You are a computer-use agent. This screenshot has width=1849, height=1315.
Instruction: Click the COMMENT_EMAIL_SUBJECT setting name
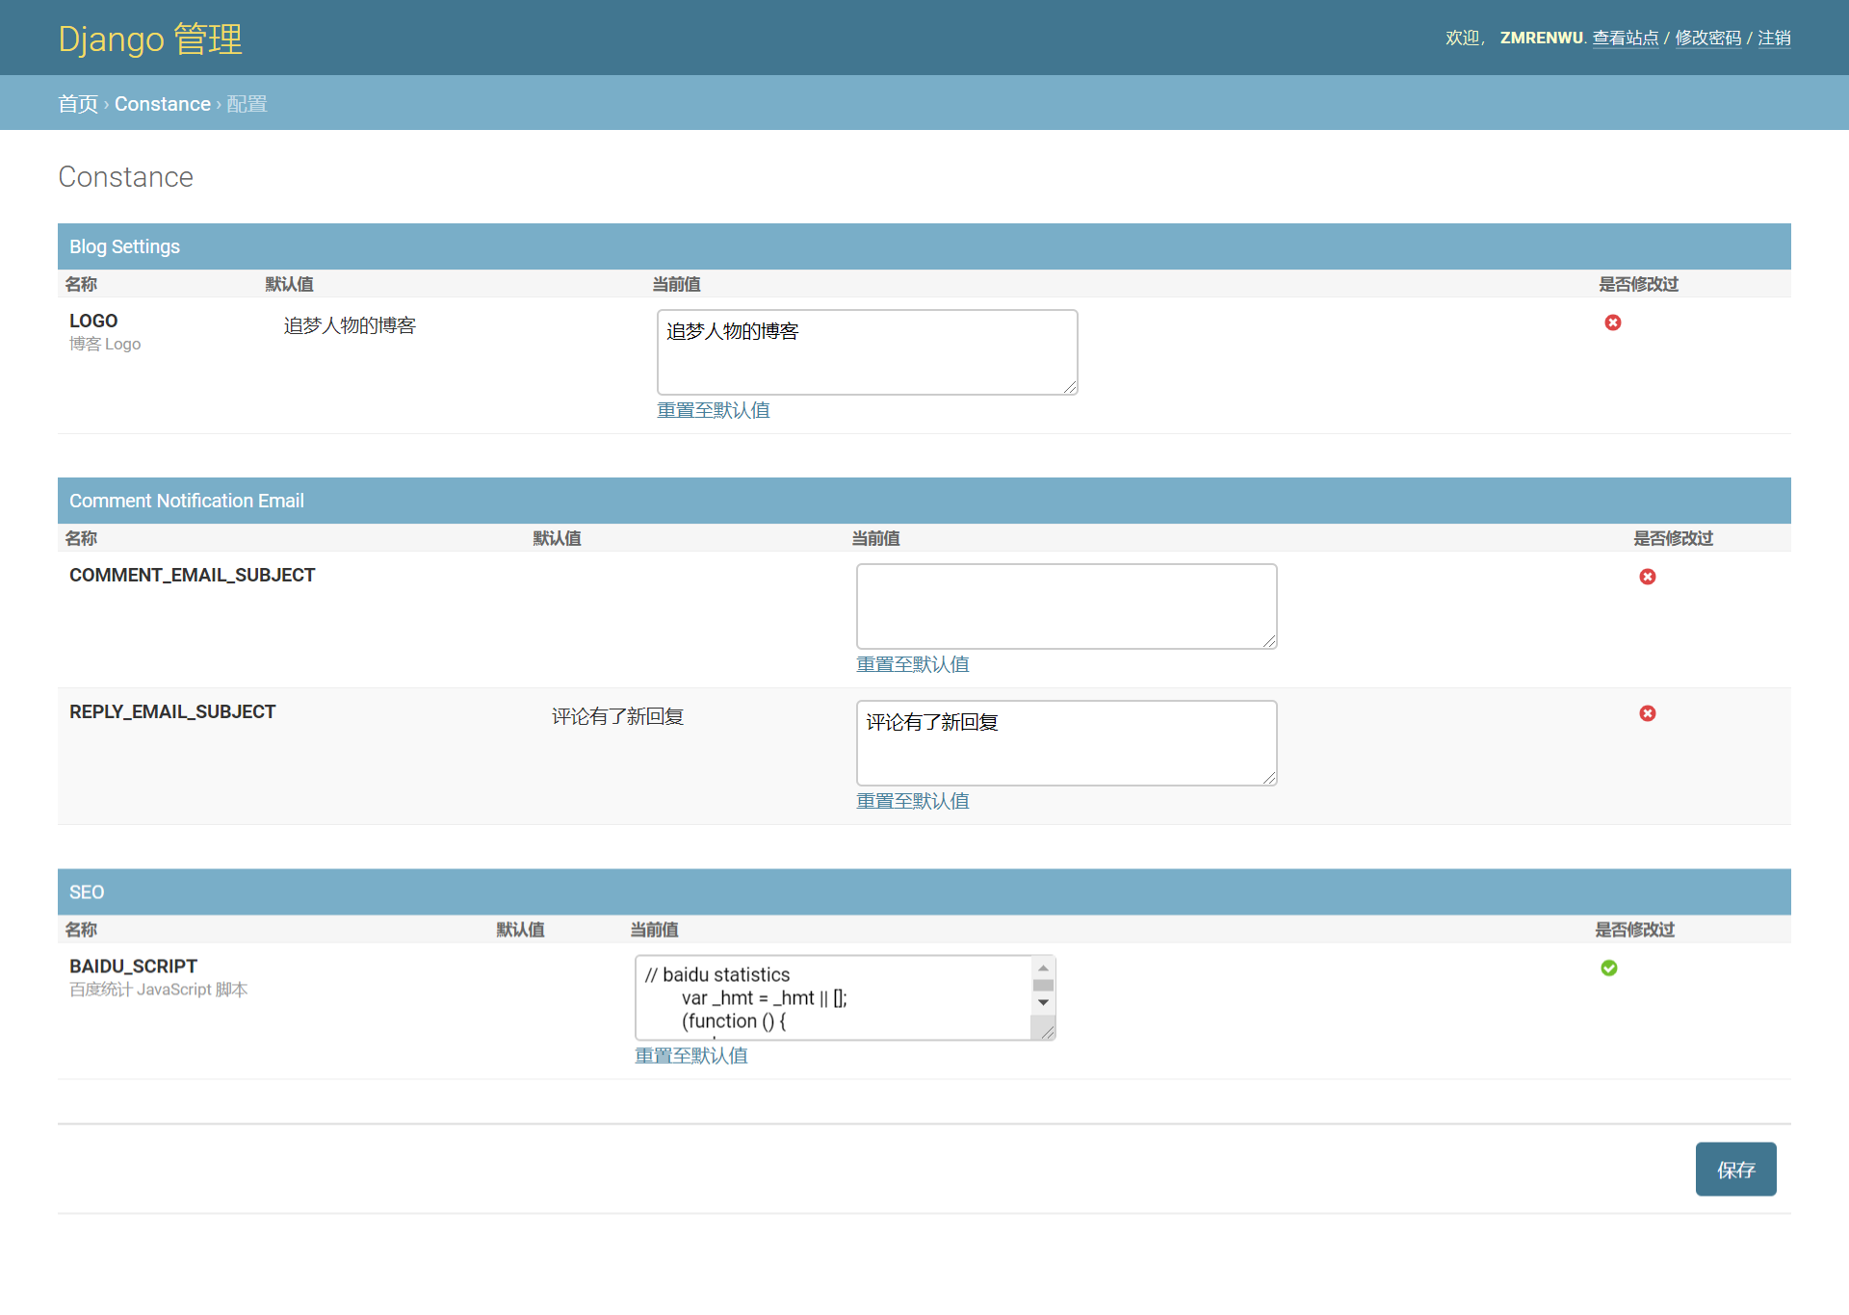pos(193,575)
